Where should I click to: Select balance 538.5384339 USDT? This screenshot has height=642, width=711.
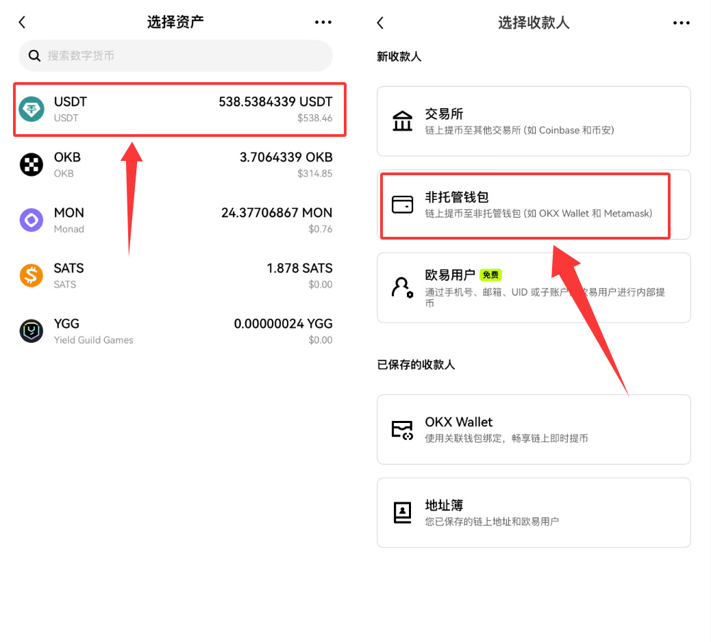click(x=275, y=102)
